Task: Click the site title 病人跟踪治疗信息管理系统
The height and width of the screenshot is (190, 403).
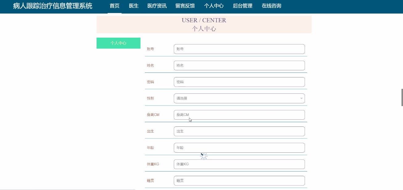Action: click(53, 6)
